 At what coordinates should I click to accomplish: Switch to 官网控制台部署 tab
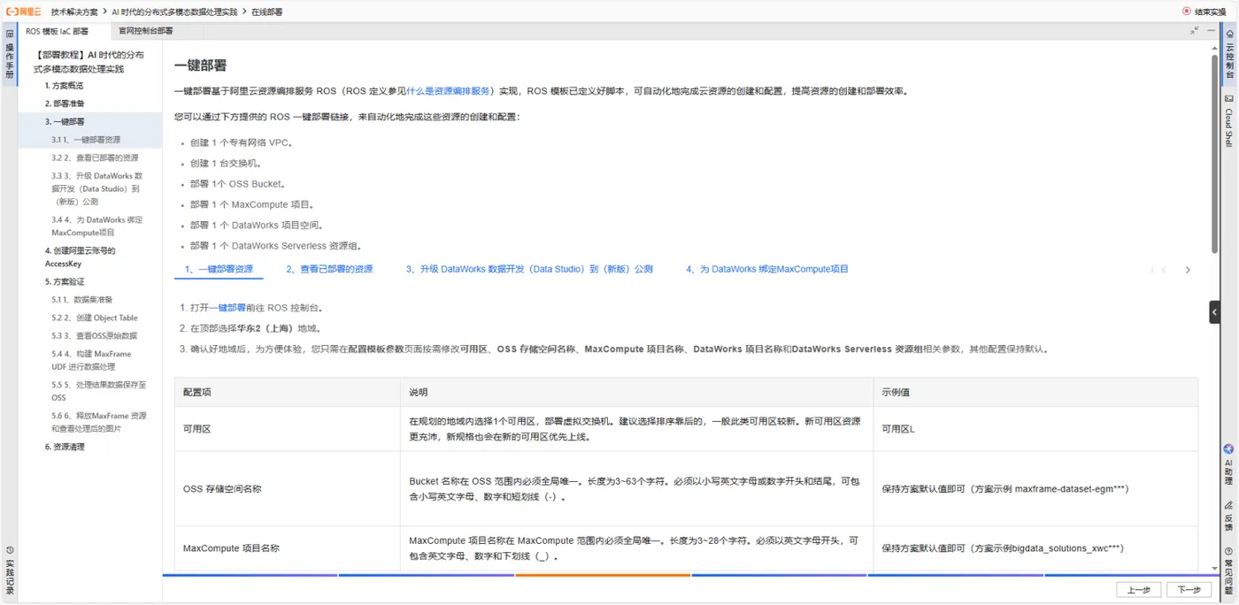coord(146,31)
